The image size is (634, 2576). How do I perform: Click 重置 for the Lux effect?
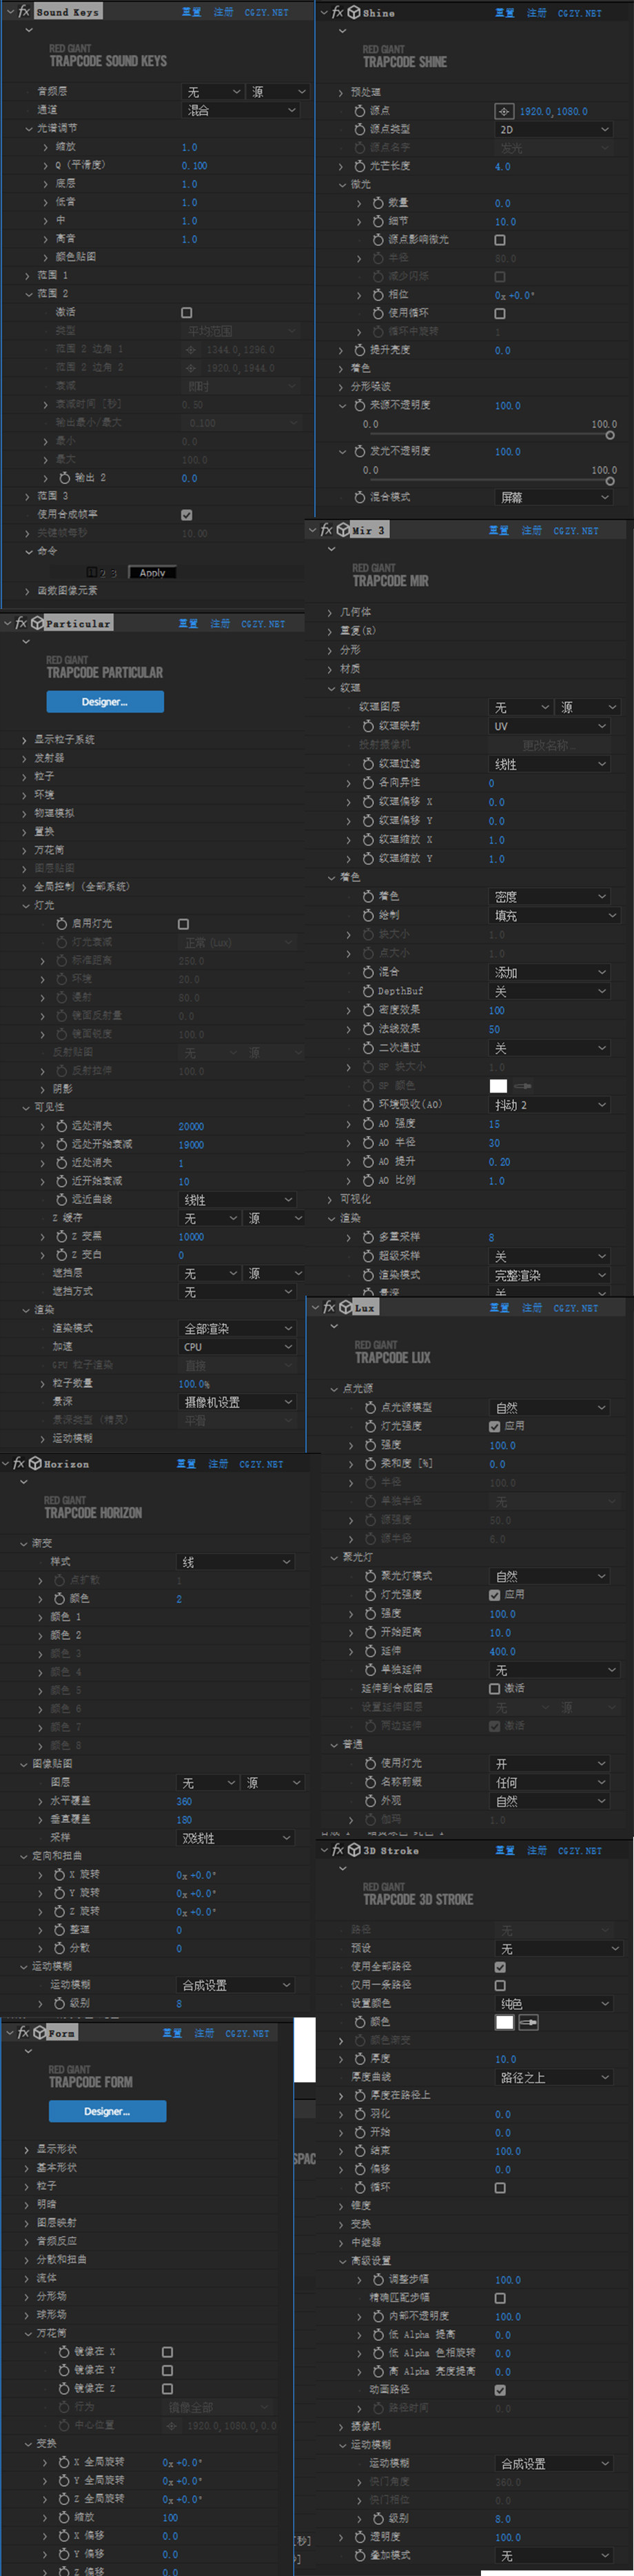tap(500, 1308)
